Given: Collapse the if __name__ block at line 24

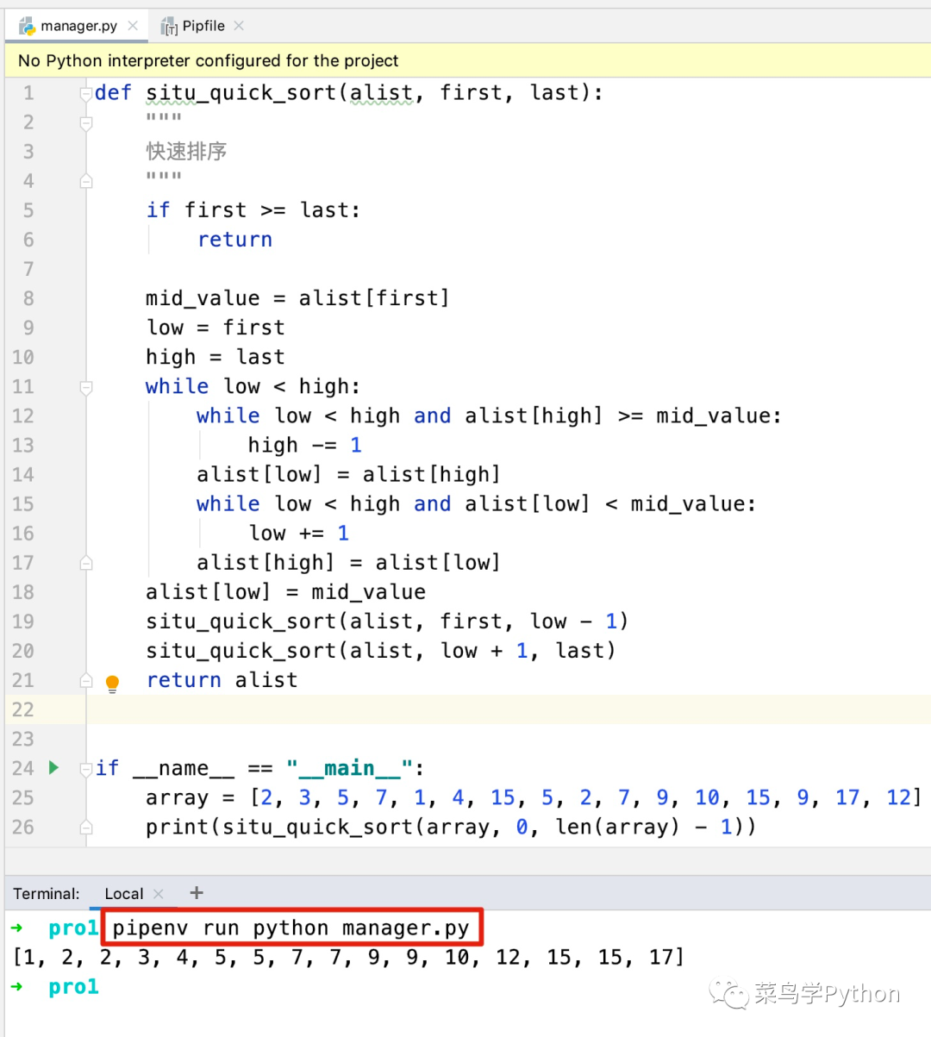Looking at the screenshot, I should 86,768.
